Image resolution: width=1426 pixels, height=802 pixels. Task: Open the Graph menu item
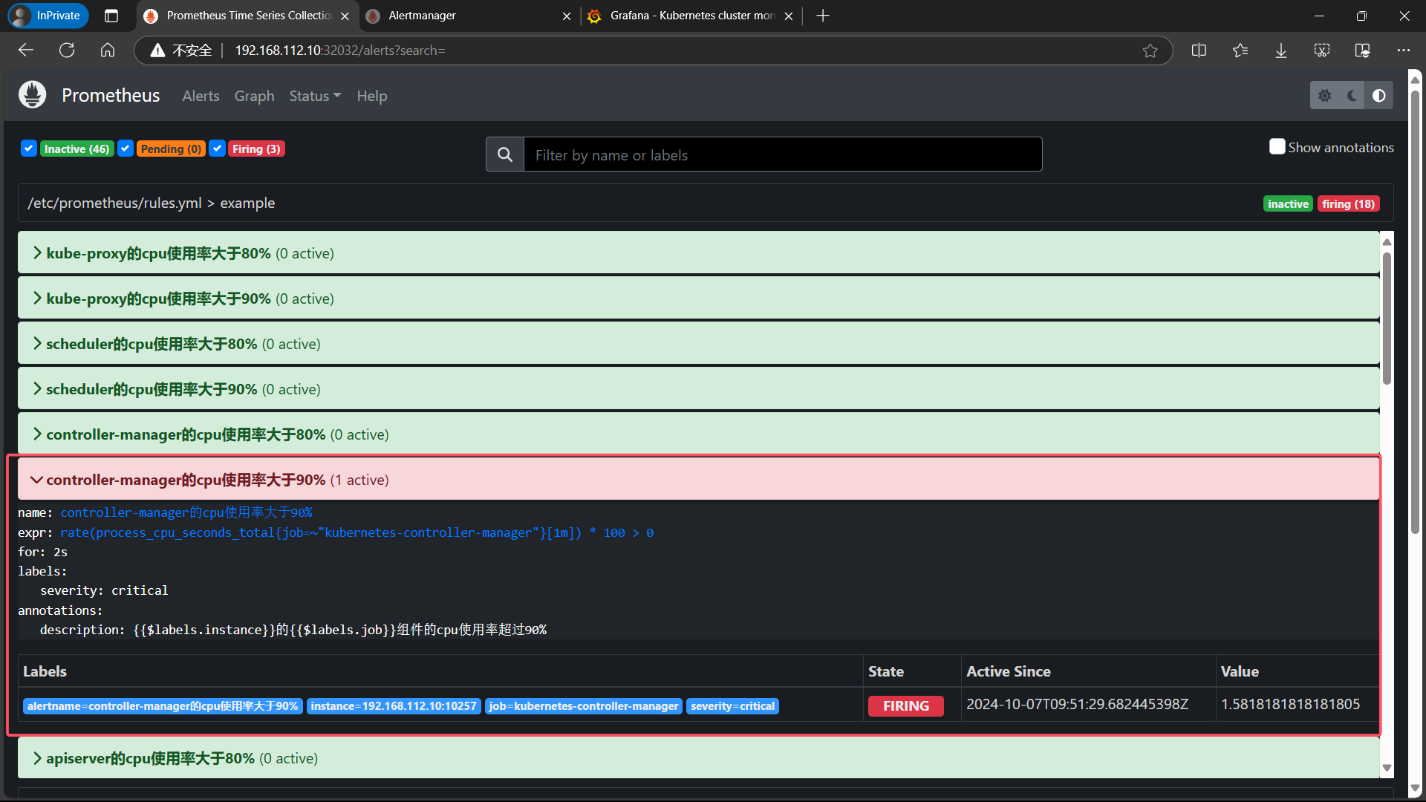[x=254, y=96]
